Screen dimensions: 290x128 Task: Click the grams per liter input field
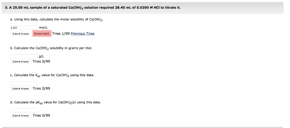pyautogui.click(x=24, y=56)
